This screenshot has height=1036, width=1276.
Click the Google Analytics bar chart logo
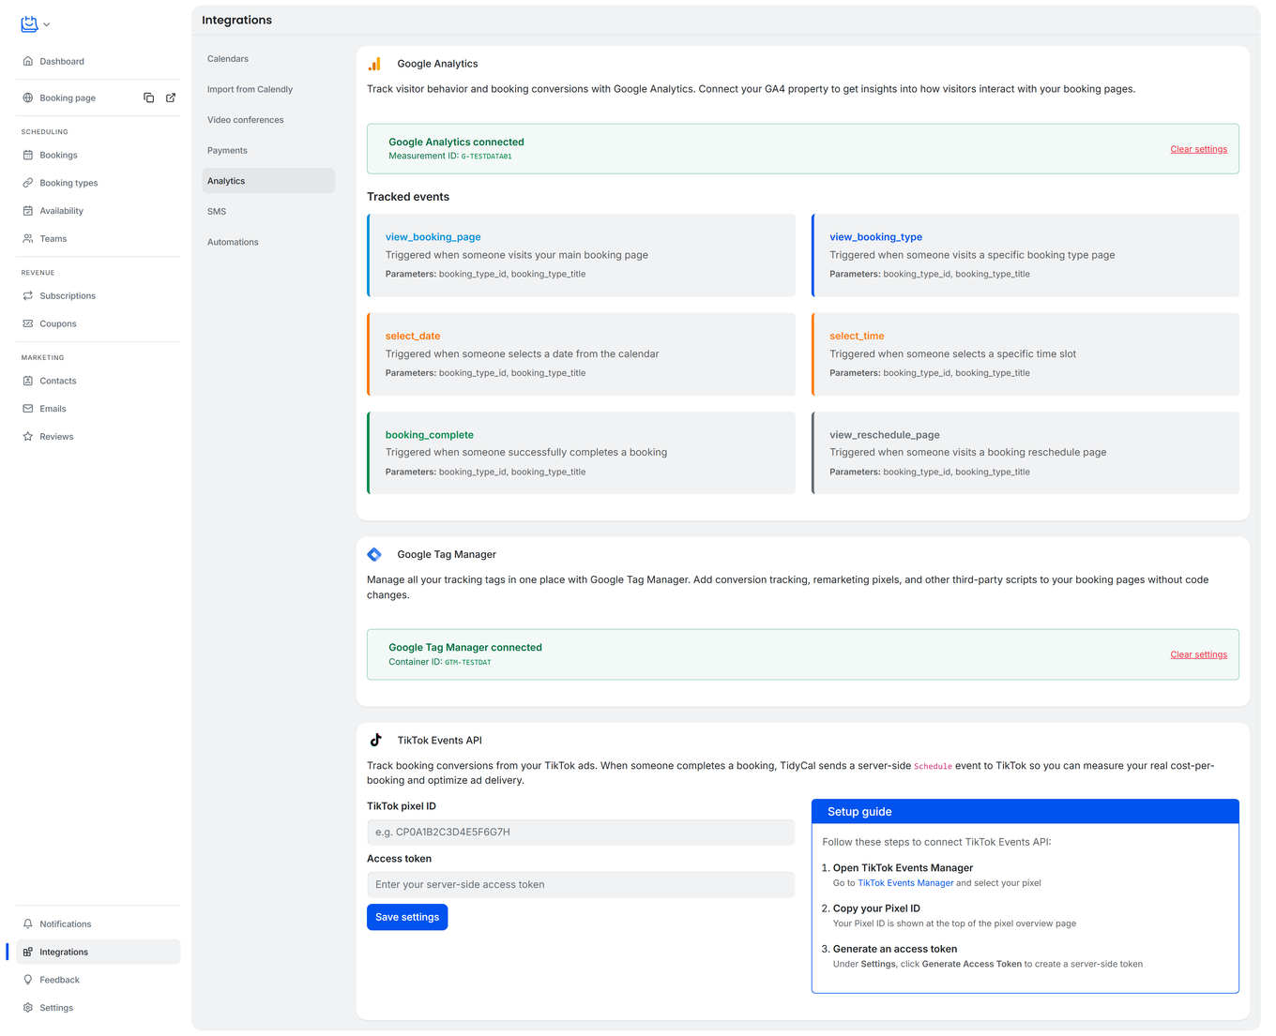tap(374, 64)
